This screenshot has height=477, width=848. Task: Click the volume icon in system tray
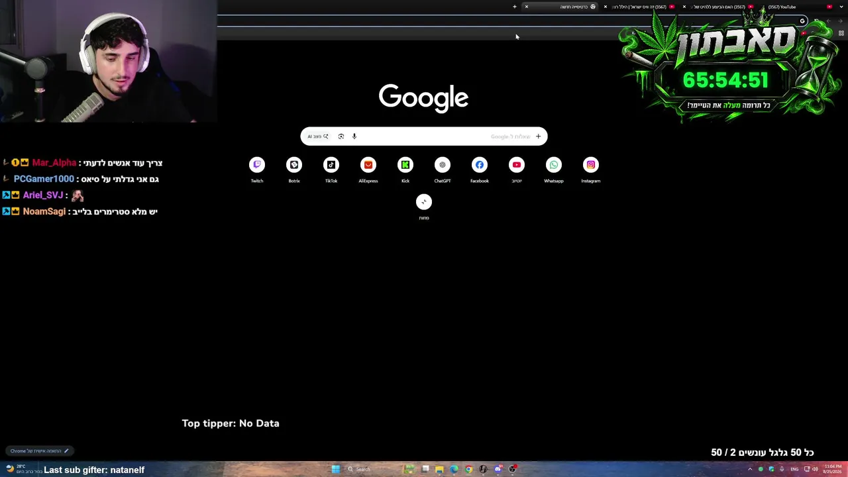[x=815, y=469]
